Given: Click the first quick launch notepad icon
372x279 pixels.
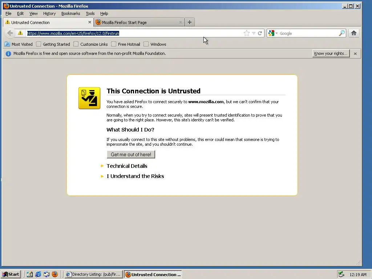Looking at the screenshot, I should coord(30,274).
